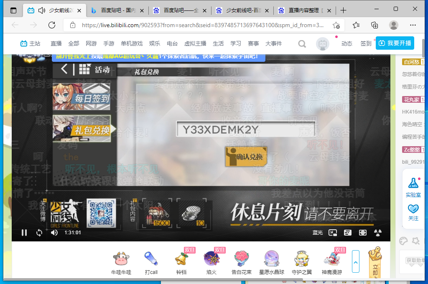Toggle danmaku display in player

pos(347,233)
